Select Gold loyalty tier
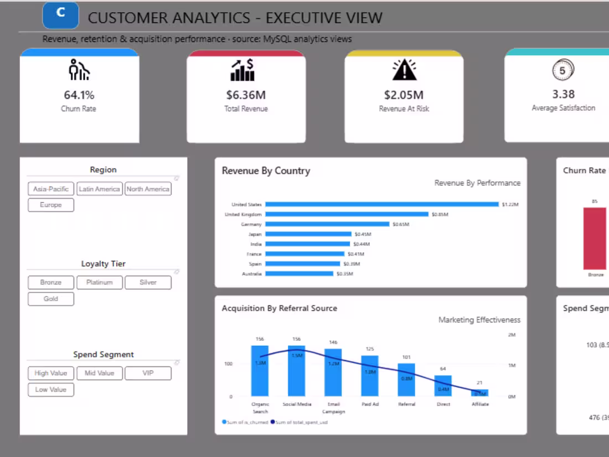 [51, 299]
